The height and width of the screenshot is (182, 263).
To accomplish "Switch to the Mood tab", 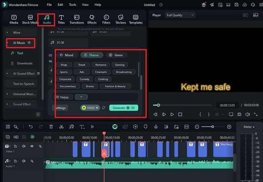I will click(67, 55).
